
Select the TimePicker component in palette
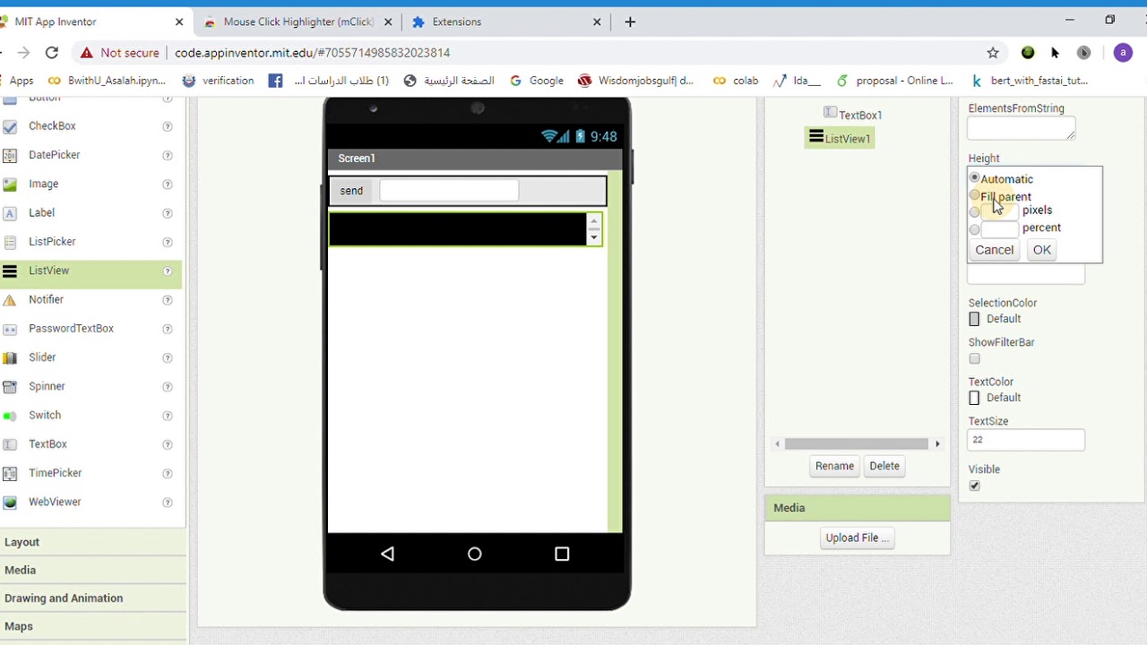click(x=55, y=473)
